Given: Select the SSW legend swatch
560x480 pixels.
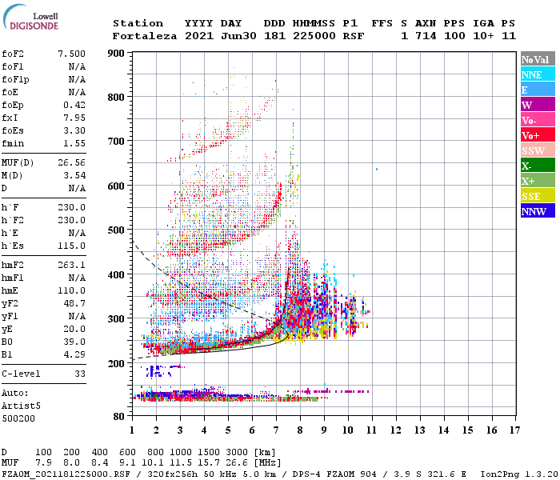Looking at the screenshot, I should (538, 150).
